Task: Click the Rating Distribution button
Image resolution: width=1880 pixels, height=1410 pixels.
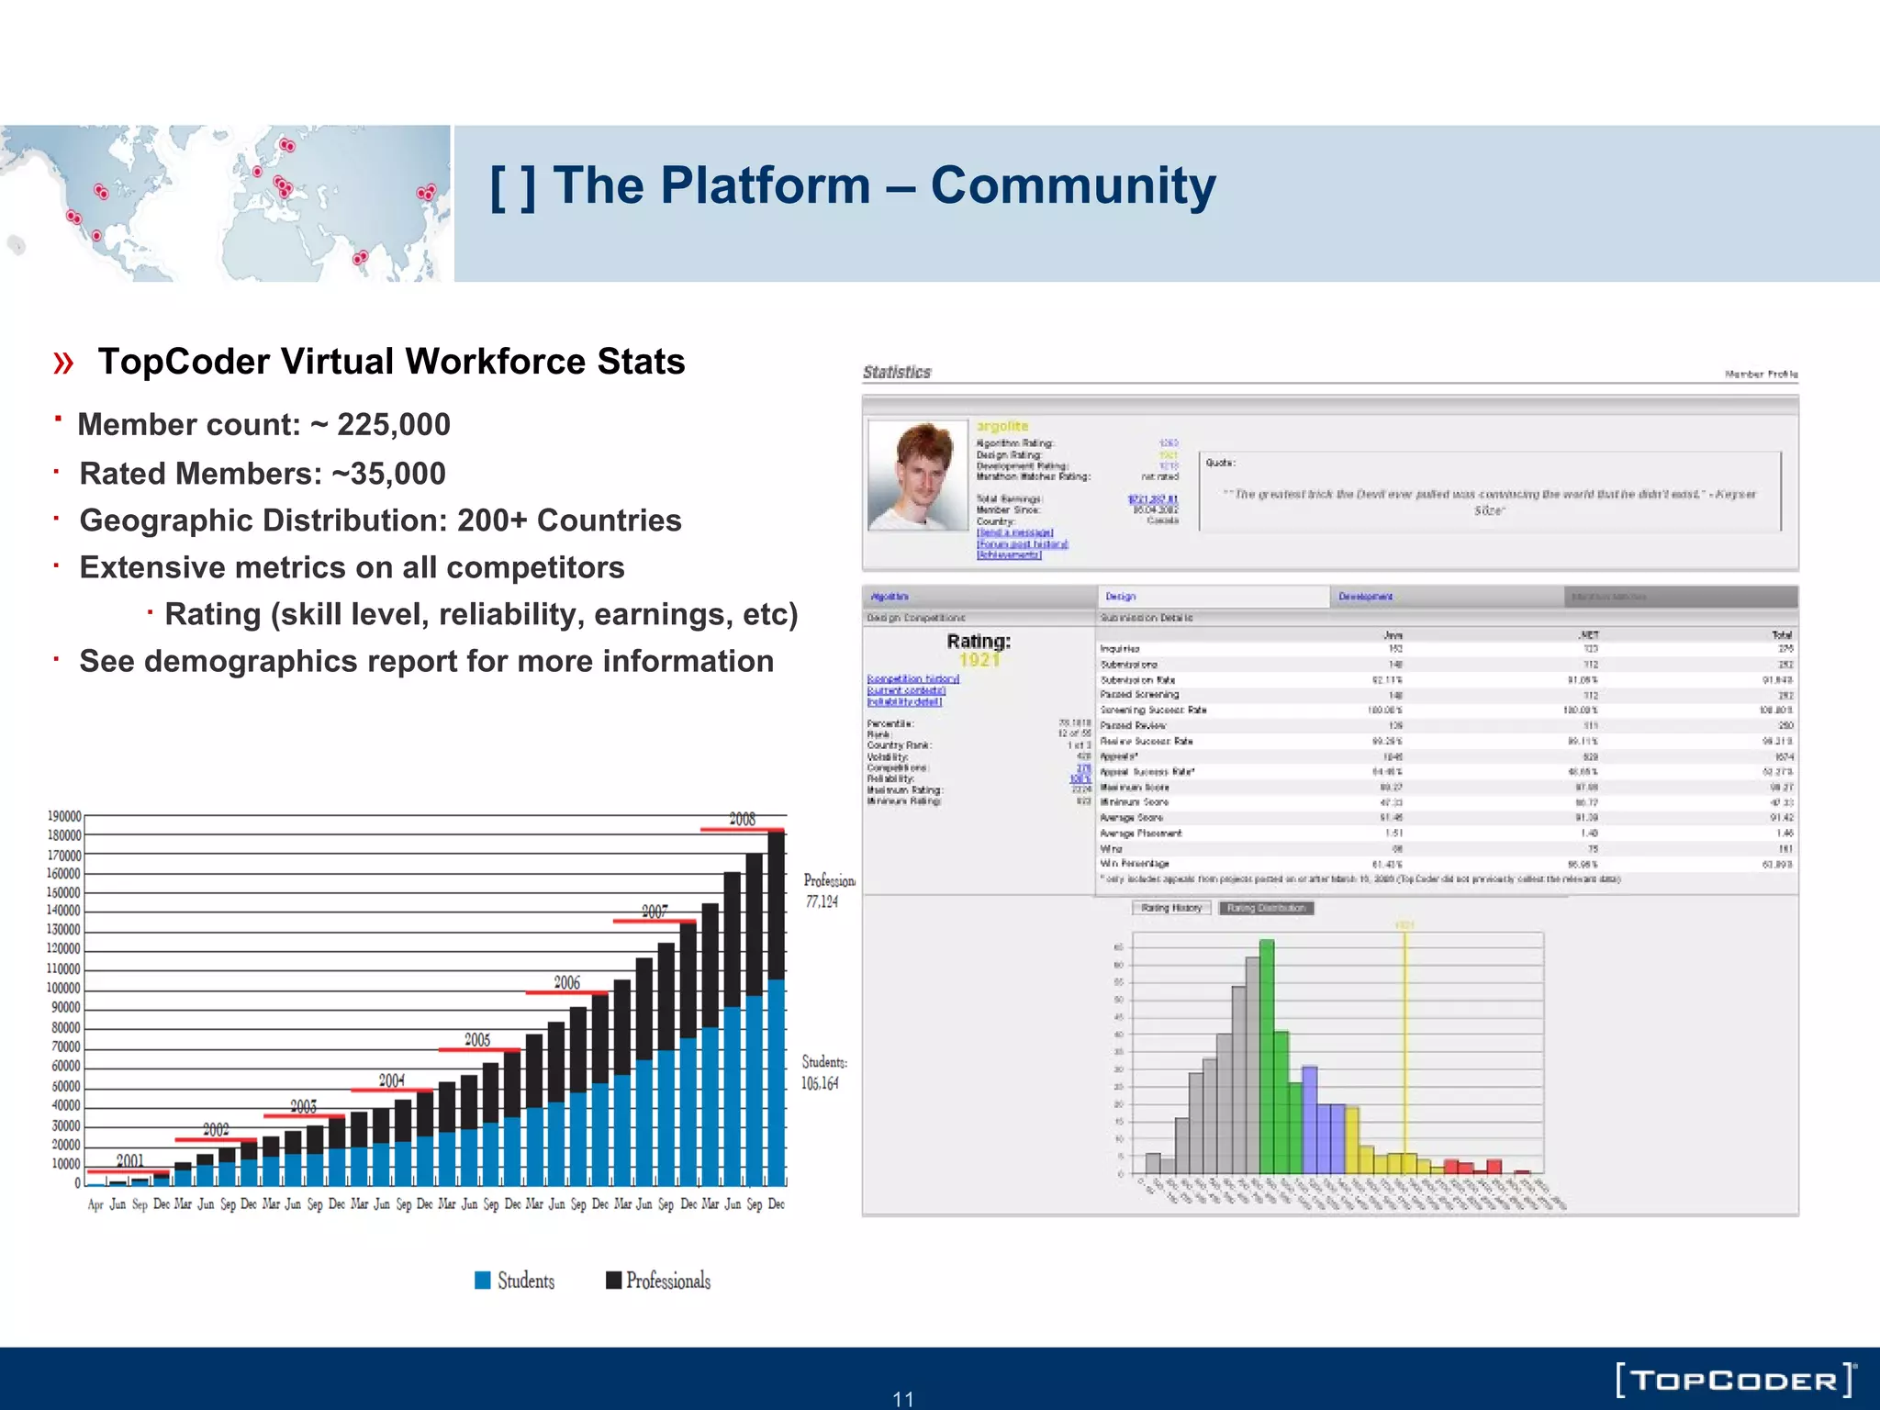Action: pyautogui.click(x=1267, y=908)
